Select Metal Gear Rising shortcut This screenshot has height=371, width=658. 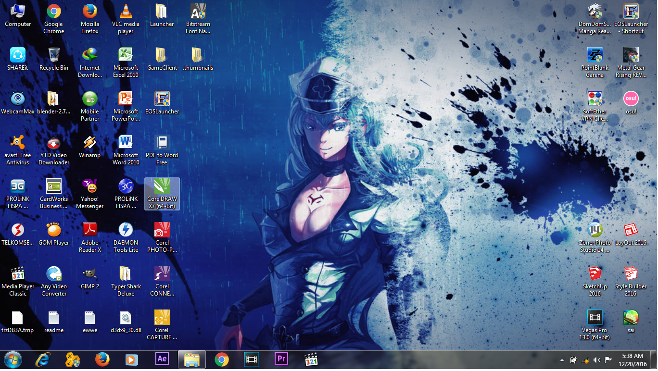pyautogui.click(x=631, y=62)
